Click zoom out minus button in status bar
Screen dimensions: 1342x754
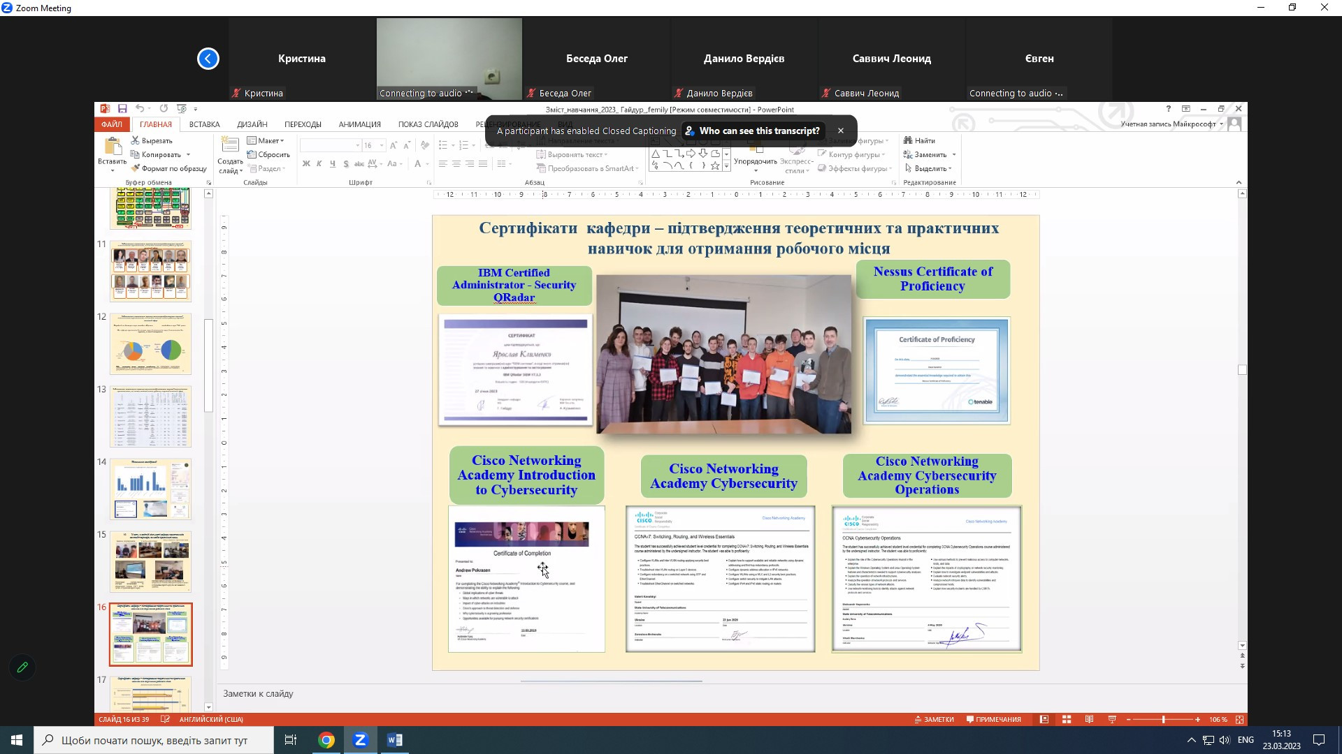click(x=1128, y=720)
